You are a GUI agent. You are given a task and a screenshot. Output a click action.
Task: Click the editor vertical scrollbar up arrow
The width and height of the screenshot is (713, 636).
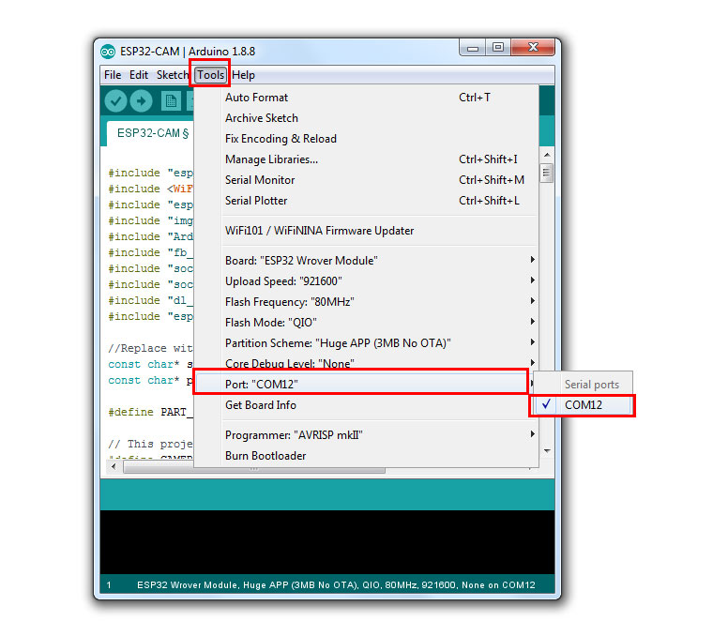(x=547, y=155)
